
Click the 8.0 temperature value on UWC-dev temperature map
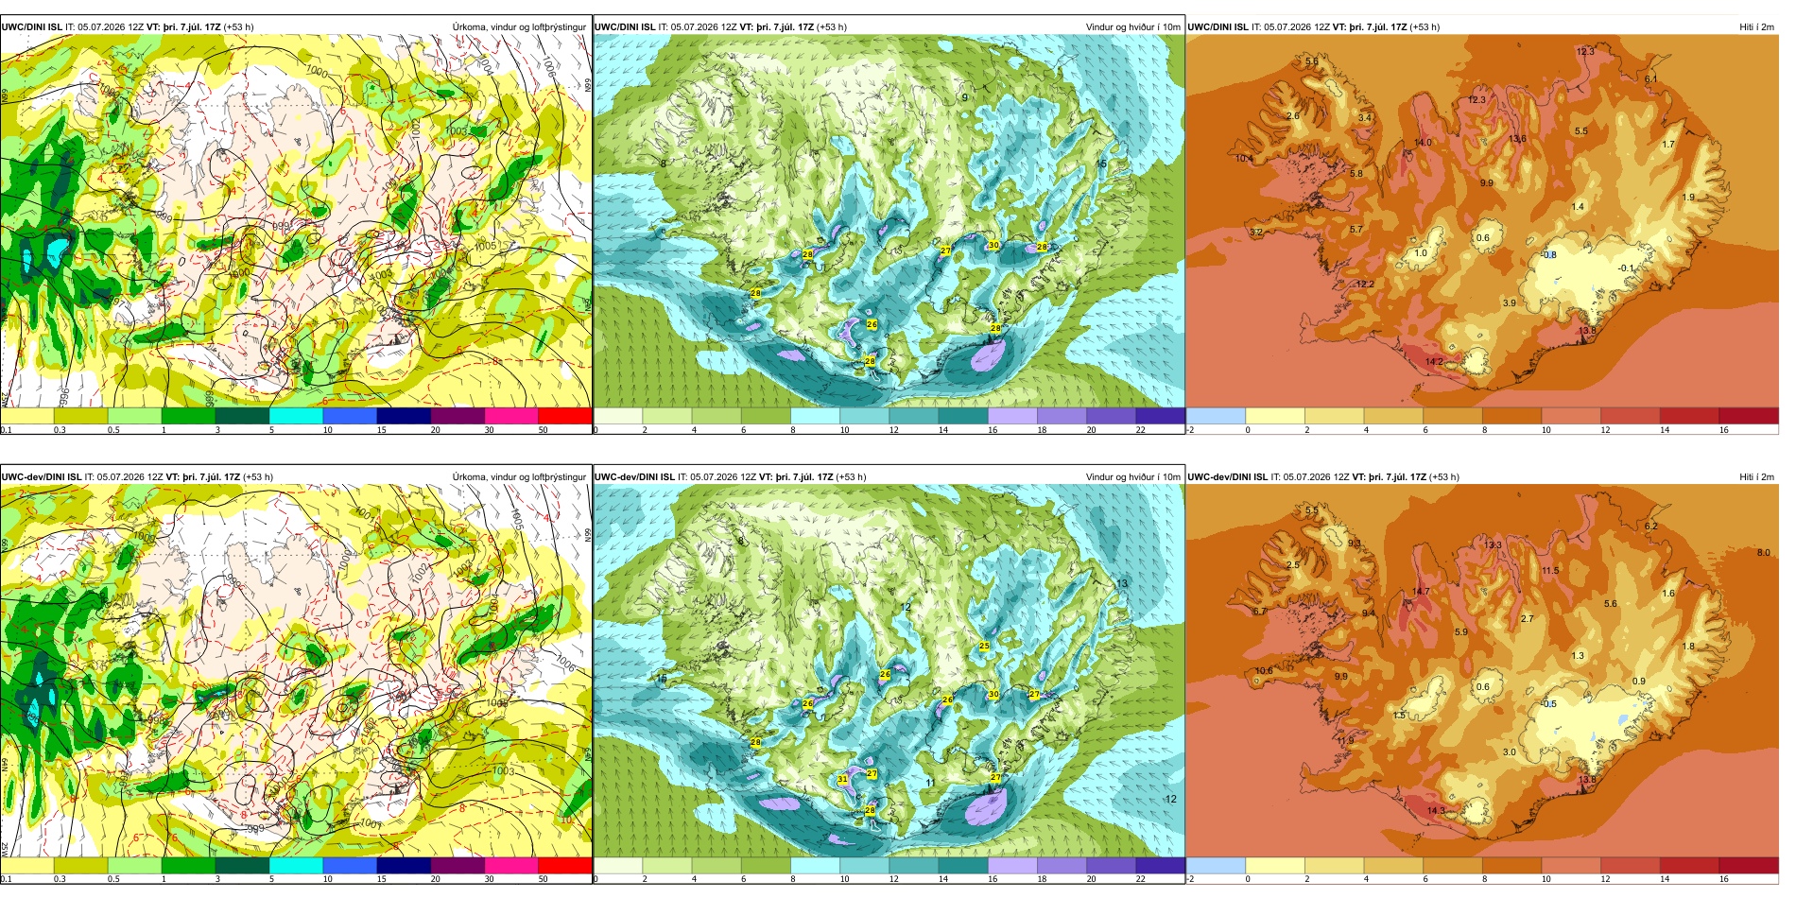click(x=1764, y=553)
